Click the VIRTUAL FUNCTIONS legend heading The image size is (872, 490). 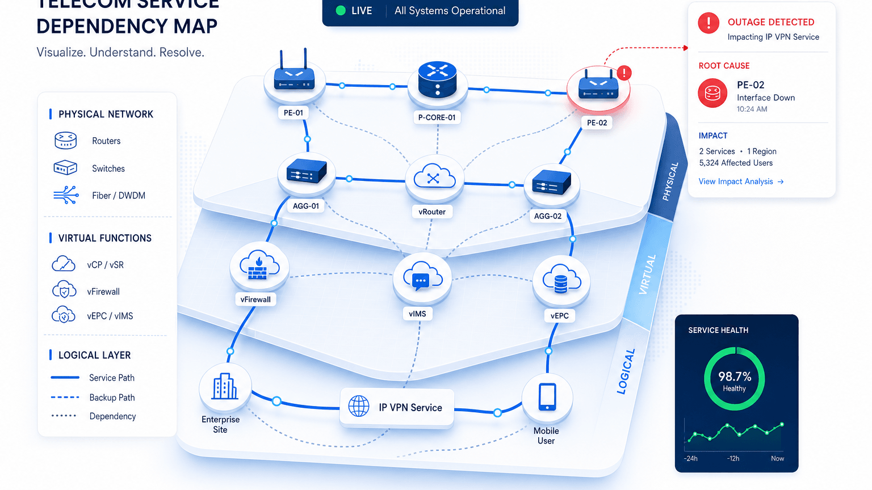click(x=105, y=238)
